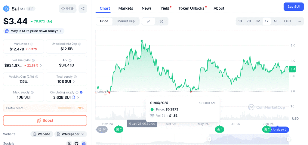Click the 1.9871 low price label

coord(102,92)
